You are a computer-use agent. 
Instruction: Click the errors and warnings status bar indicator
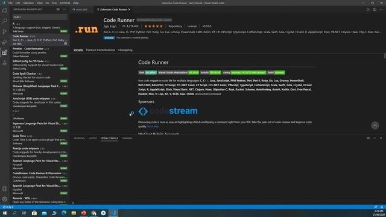point(8,207)
